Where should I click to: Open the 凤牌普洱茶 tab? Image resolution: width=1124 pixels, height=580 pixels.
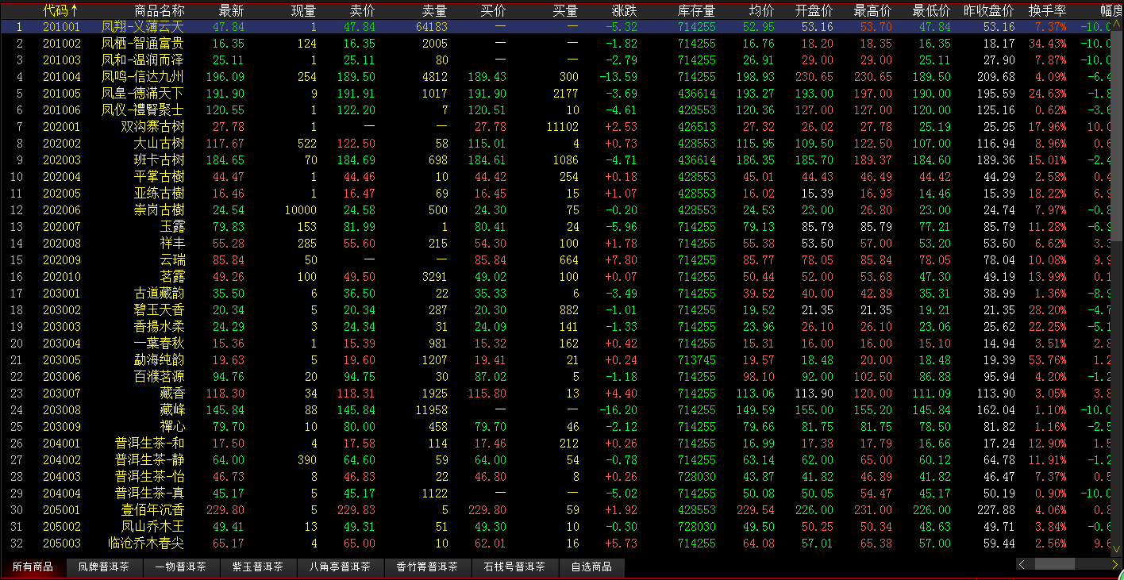104,567
